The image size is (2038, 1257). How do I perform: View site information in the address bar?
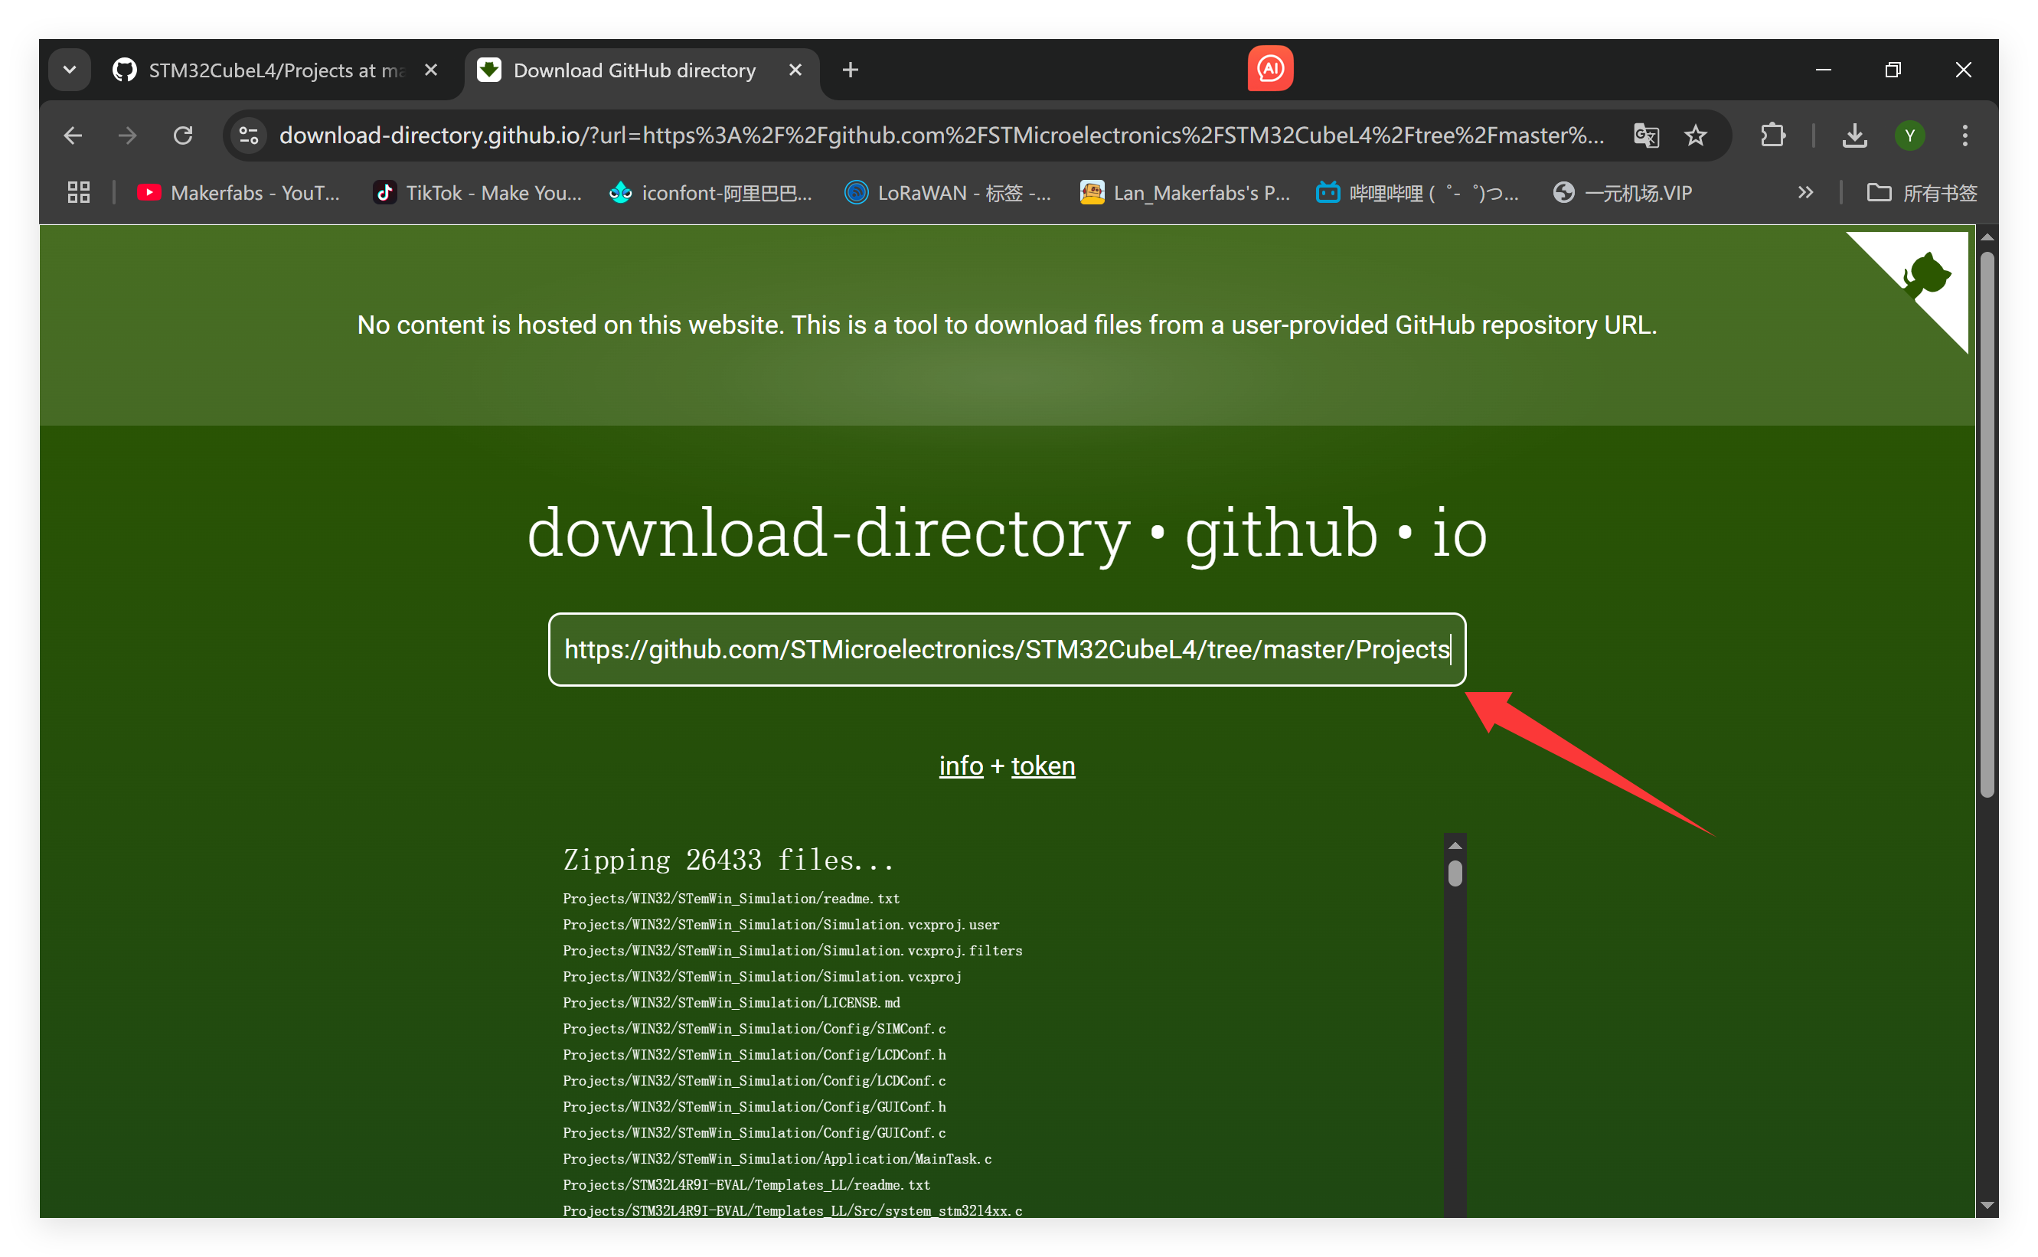[x=249, y=135]
